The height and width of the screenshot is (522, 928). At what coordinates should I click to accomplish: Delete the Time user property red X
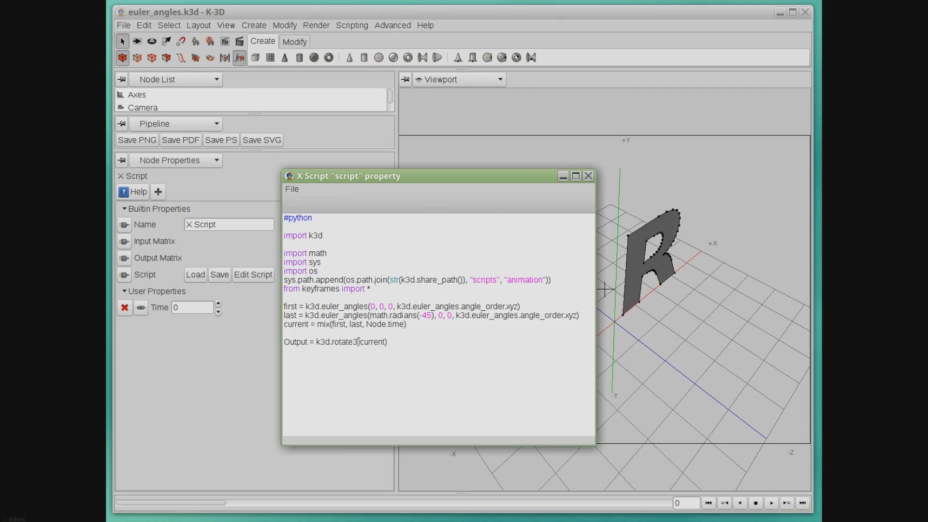[x=125, y=307]
